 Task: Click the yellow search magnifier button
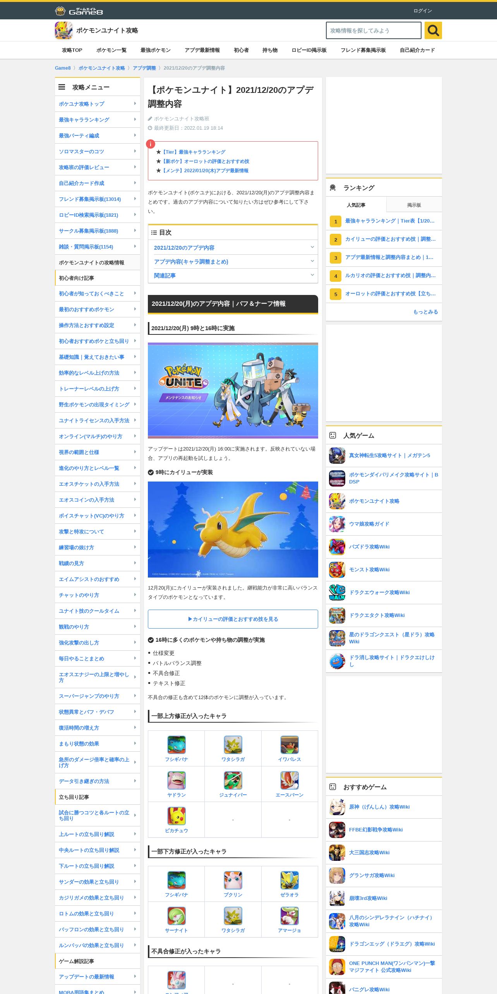433,30
